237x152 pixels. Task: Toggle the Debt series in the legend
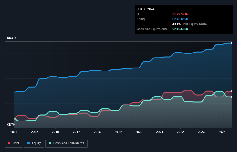point(14,143)
